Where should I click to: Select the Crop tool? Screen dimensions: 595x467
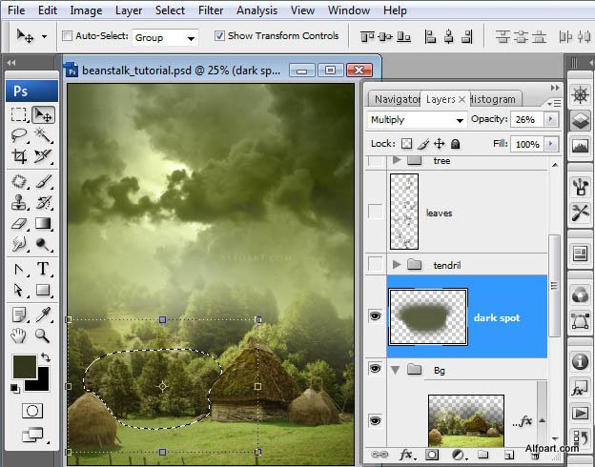[x=19, y=156]
